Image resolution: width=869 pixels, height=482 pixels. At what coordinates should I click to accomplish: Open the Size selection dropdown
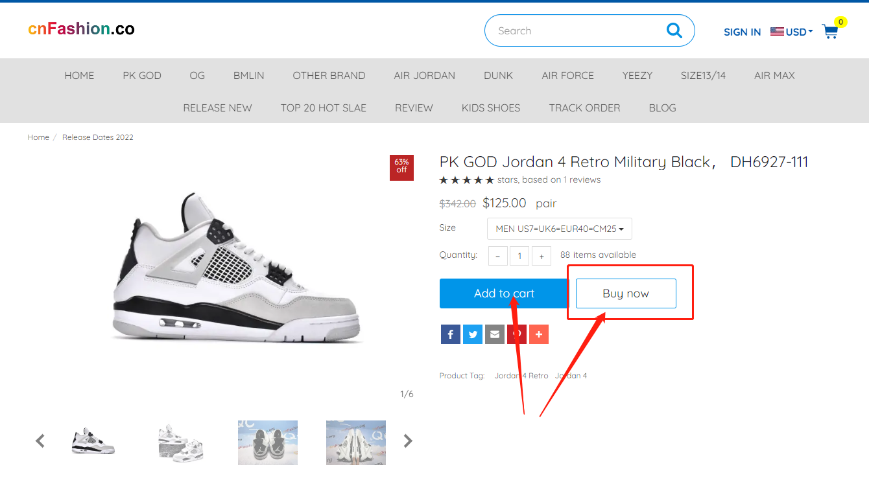560,229
